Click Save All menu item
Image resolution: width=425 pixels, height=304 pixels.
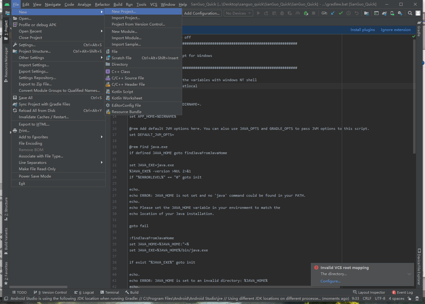(58, 98)
